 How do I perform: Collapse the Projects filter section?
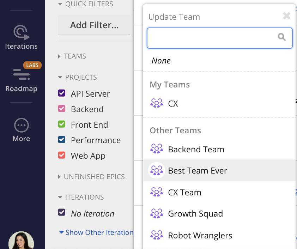(x=60, y=78)
